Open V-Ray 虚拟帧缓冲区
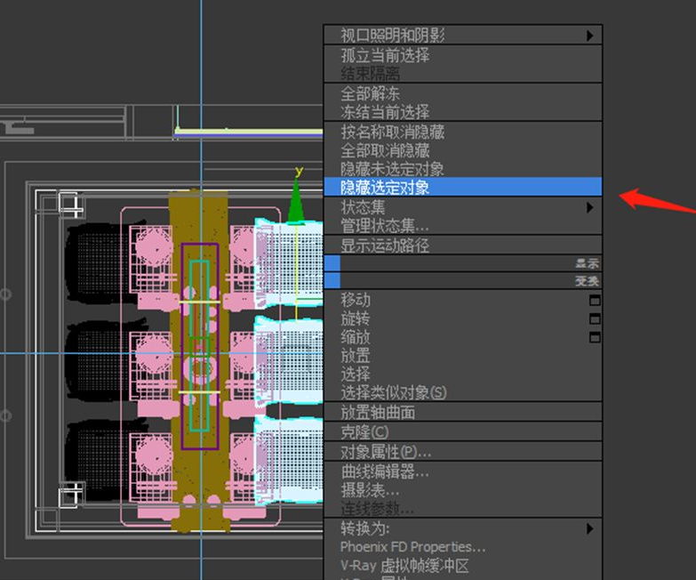 (463, 566)
